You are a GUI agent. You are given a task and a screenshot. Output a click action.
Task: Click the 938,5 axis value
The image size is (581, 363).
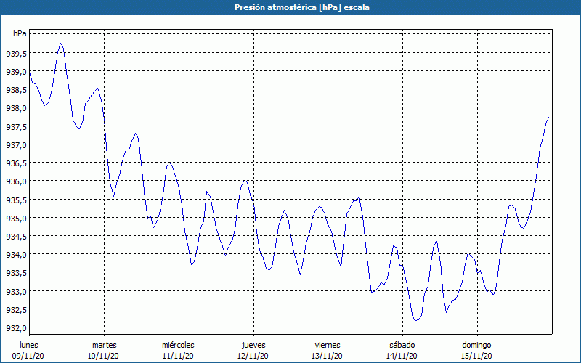16,90
